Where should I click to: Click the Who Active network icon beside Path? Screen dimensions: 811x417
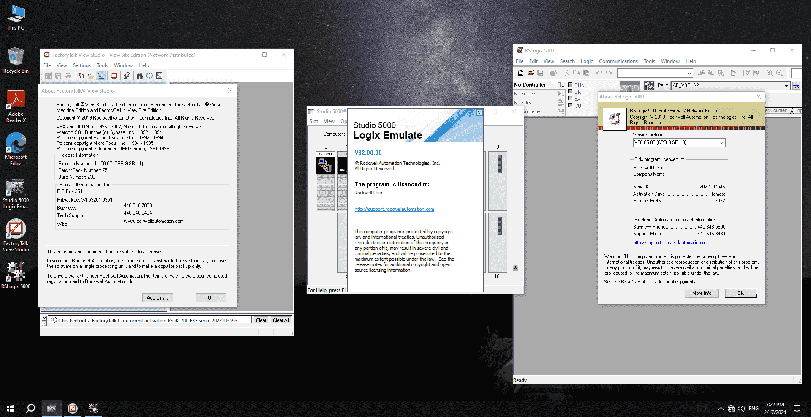[796, 85]
